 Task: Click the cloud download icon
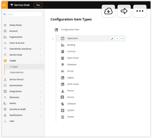click(108, 11)
